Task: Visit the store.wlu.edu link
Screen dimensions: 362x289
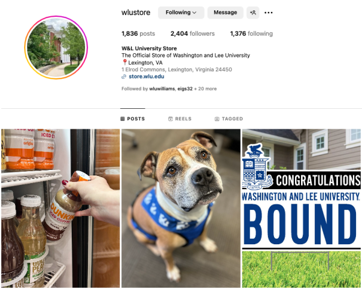Action: (x=147, y=76)
